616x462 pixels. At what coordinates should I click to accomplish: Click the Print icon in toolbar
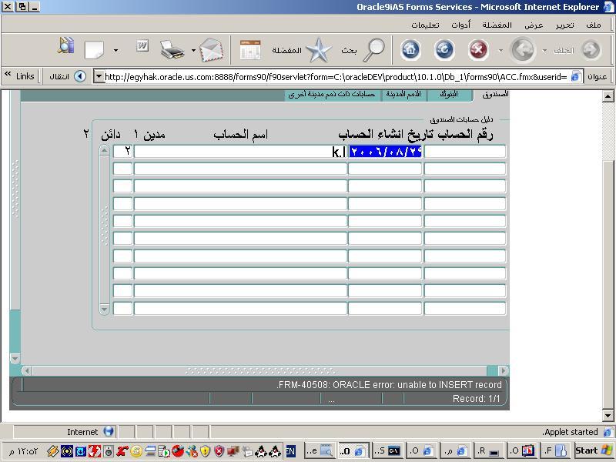172,50
